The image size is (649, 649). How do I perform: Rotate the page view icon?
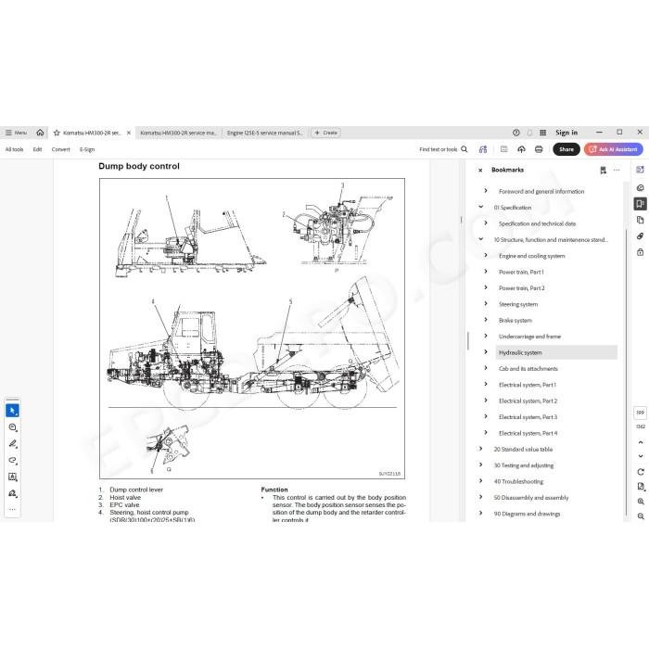pyautogui.click(x=641, y=472)
